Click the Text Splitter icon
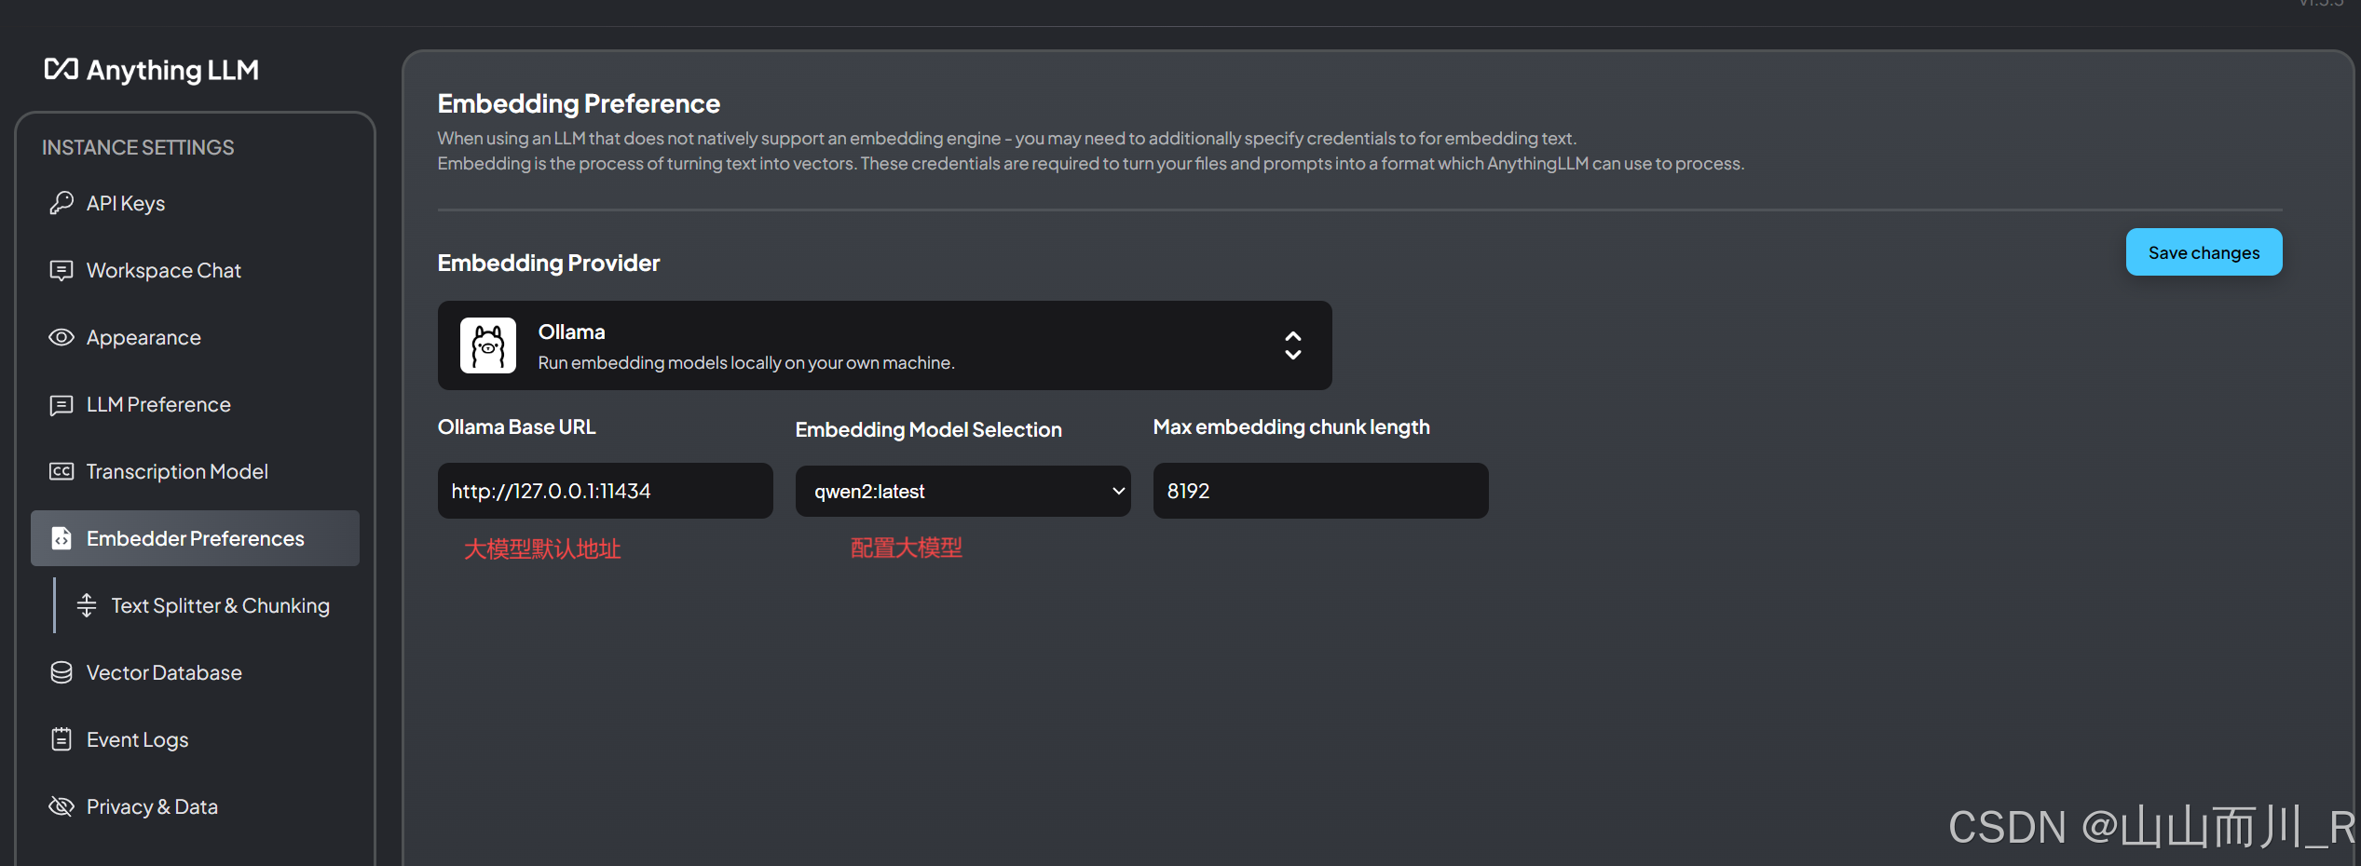Screen dimensions: 2361x866 click(87, 605)
